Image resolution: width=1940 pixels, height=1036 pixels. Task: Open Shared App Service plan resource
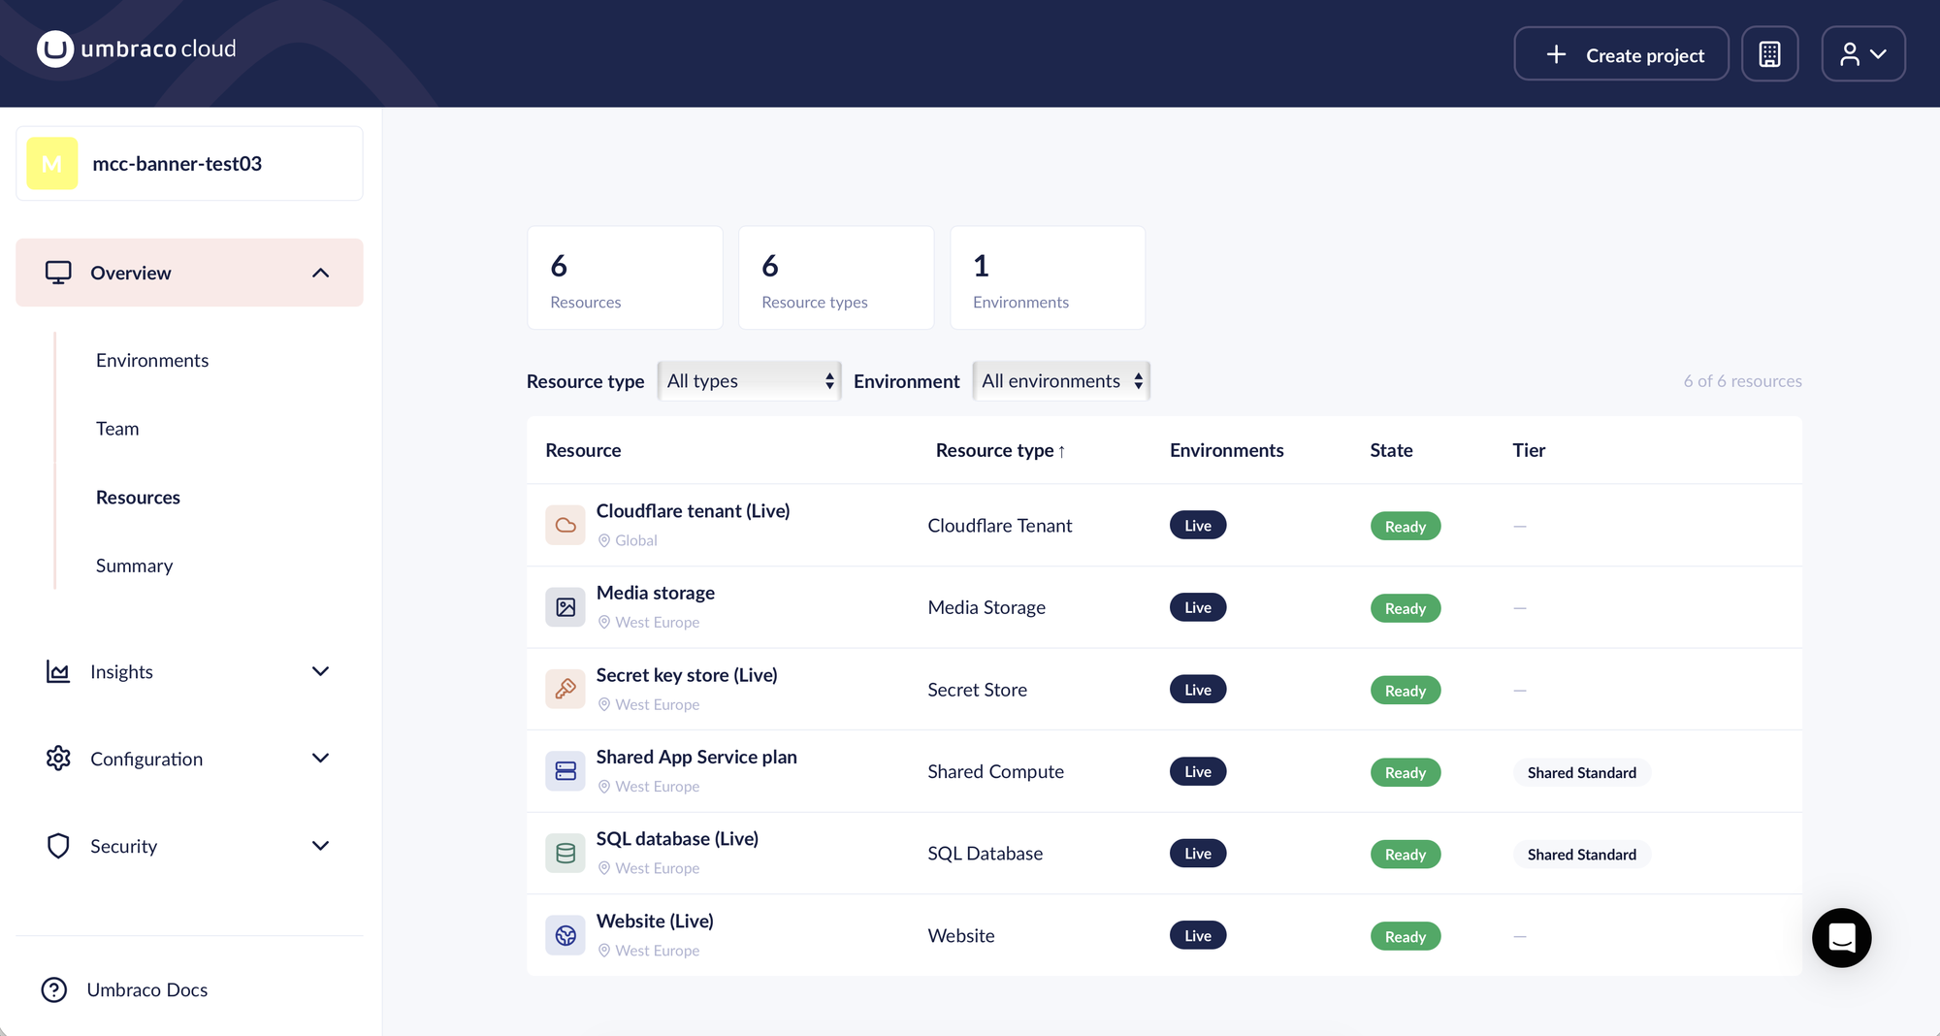click(x=696, y=757)
